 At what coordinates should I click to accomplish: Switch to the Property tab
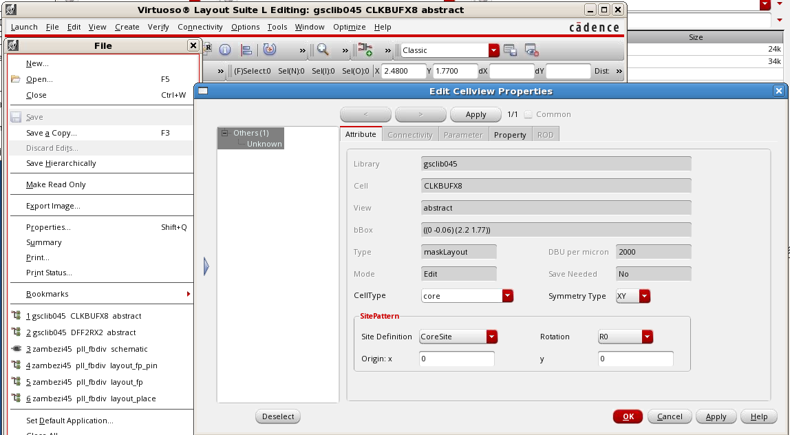[510, 135]
